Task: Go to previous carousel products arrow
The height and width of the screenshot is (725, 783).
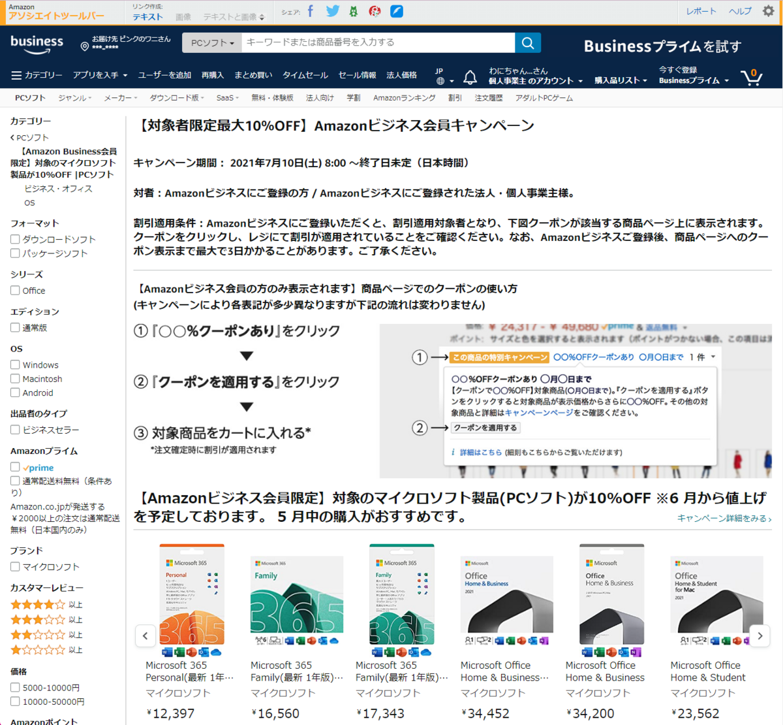Action: point(146,636)
